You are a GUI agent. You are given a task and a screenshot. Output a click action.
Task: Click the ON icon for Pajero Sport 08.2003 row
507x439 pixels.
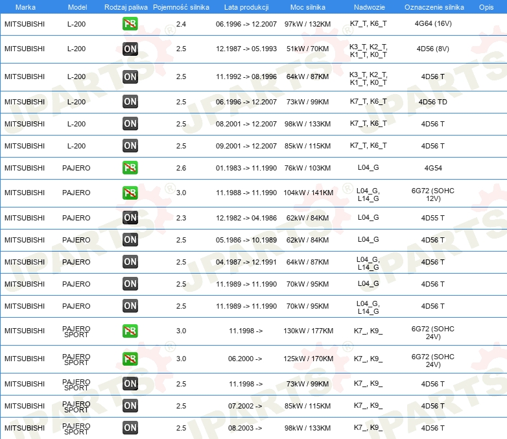(x=130, y=427)
